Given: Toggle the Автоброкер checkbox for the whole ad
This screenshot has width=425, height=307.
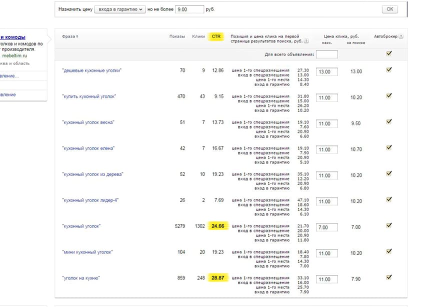Looking at the screenshot, I should tap(389, 54).
